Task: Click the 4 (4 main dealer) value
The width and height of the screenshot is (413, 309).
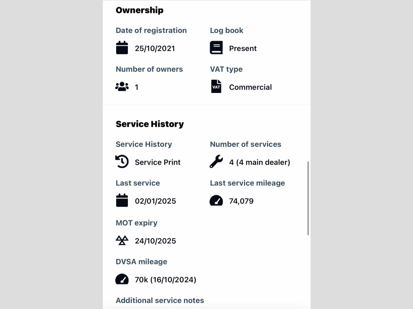Action: 260,163
